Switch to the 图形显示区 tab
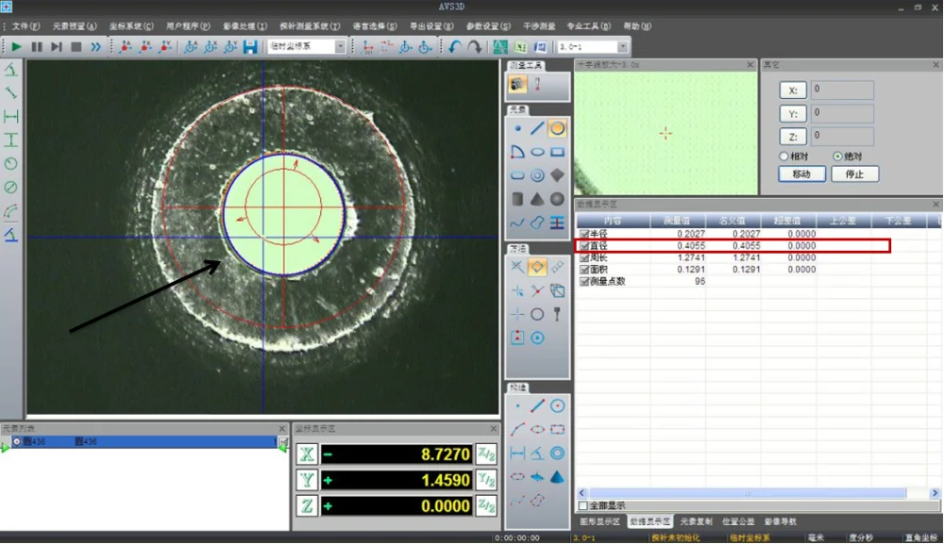Screen dimensions: 944x544 pos(599,521)
